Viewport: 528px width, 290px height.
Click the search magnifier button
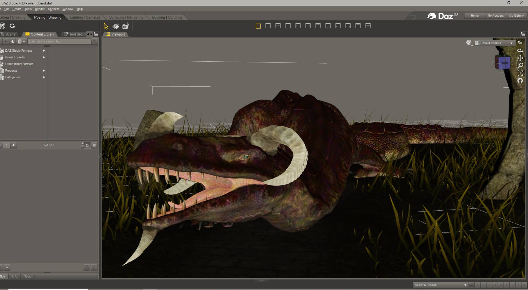point(95,41)
